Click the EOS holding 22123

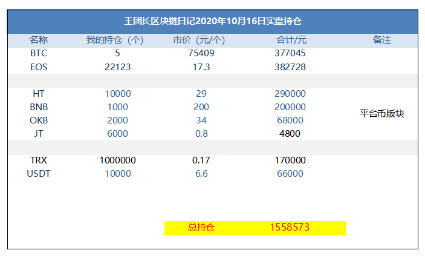118,67
